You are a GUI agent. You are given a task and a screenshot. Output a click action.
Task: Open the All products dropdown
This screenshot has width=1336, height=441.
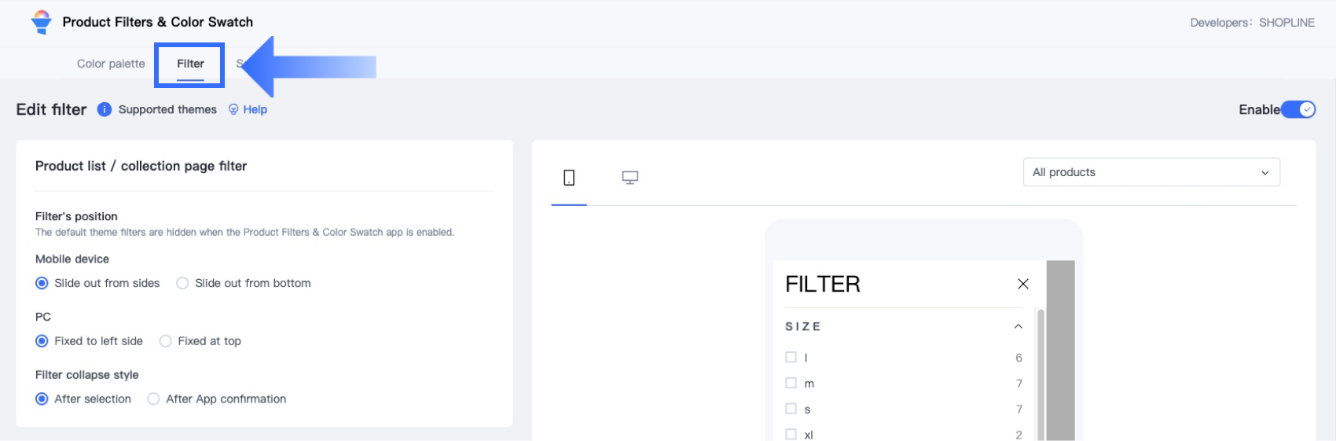coord(1151,172)
